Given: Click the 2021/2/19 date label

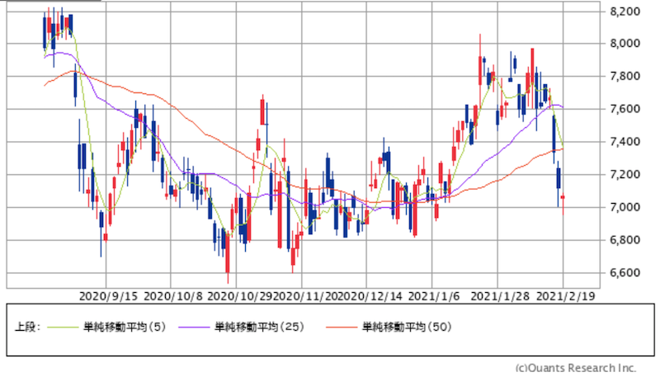Looking at the screenshot, I should 566,297.
